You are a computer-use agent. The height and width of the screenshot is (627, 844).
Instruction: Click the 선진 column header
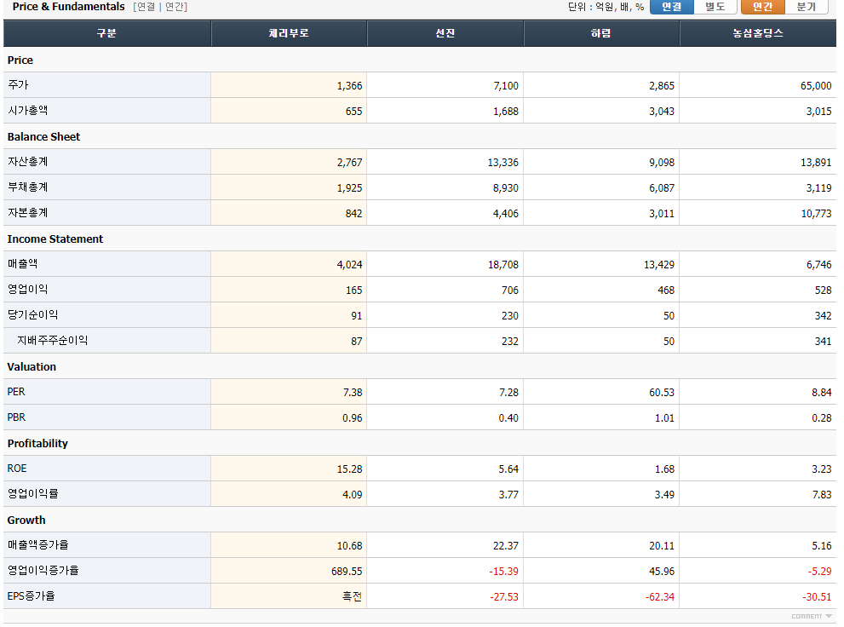[x=445, y=33]
